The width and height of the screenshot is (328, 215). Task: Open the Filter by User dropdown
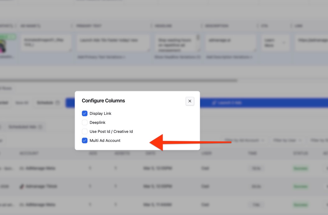[x=287, y=140]
